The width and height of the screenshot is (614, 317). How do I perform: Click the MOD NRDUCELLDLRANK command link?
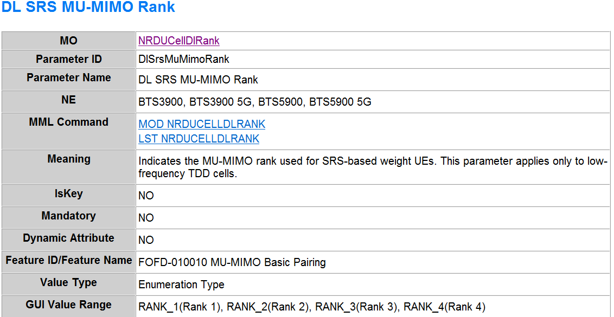pos(202,124)
